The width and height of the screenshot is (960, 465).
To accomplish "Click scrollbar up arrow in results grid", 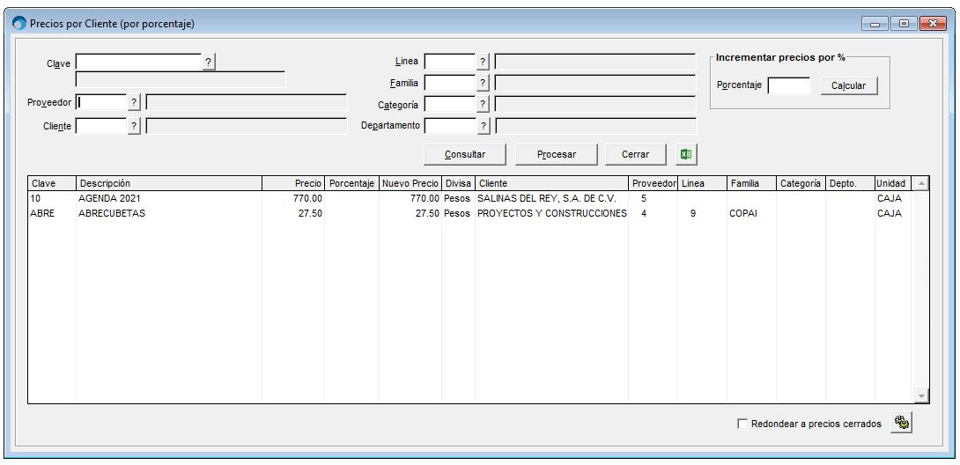I will click(x=921, y=183).
